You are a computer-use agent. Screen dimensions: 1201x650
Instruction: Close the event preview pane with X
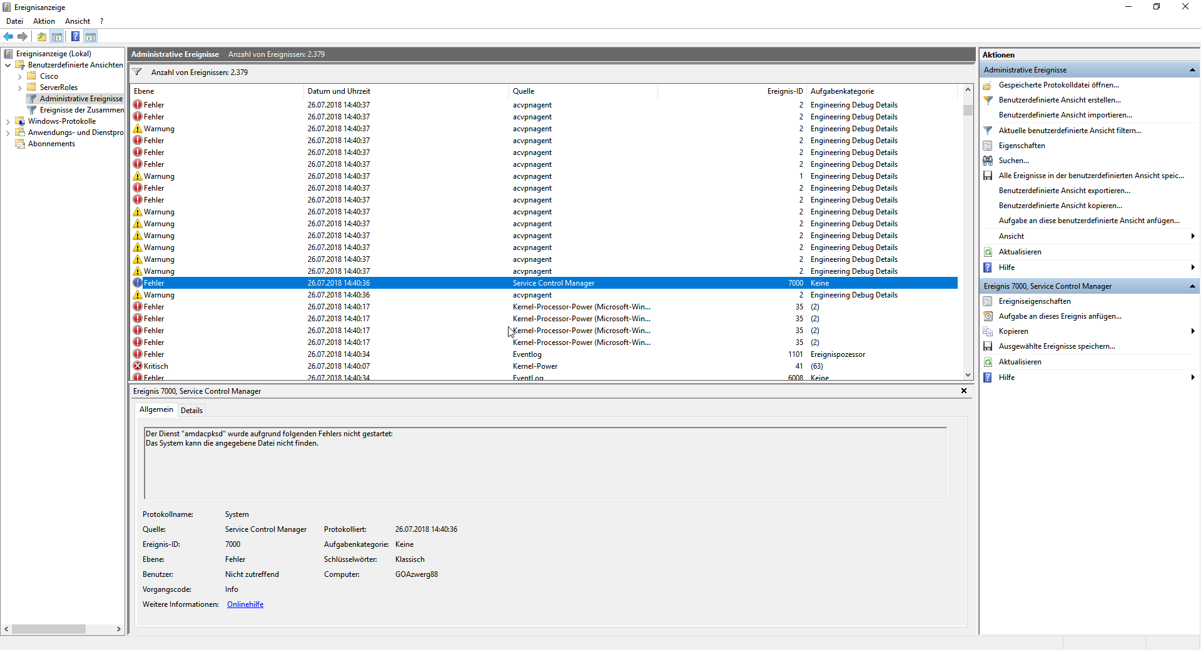coord(964,391)
